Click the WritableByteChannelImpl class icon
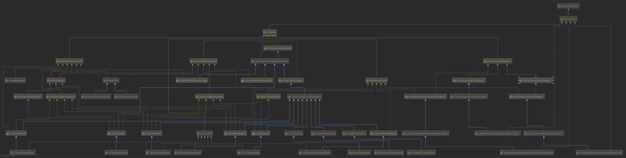Image resolution: width=626 pixels, height=158 pixels. (243, 81)
